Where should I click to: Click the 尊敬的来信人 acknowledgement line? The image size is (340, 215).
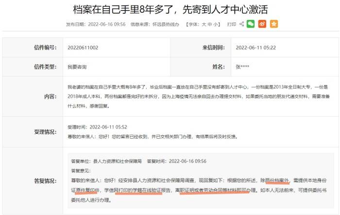[x=153, y=137]
